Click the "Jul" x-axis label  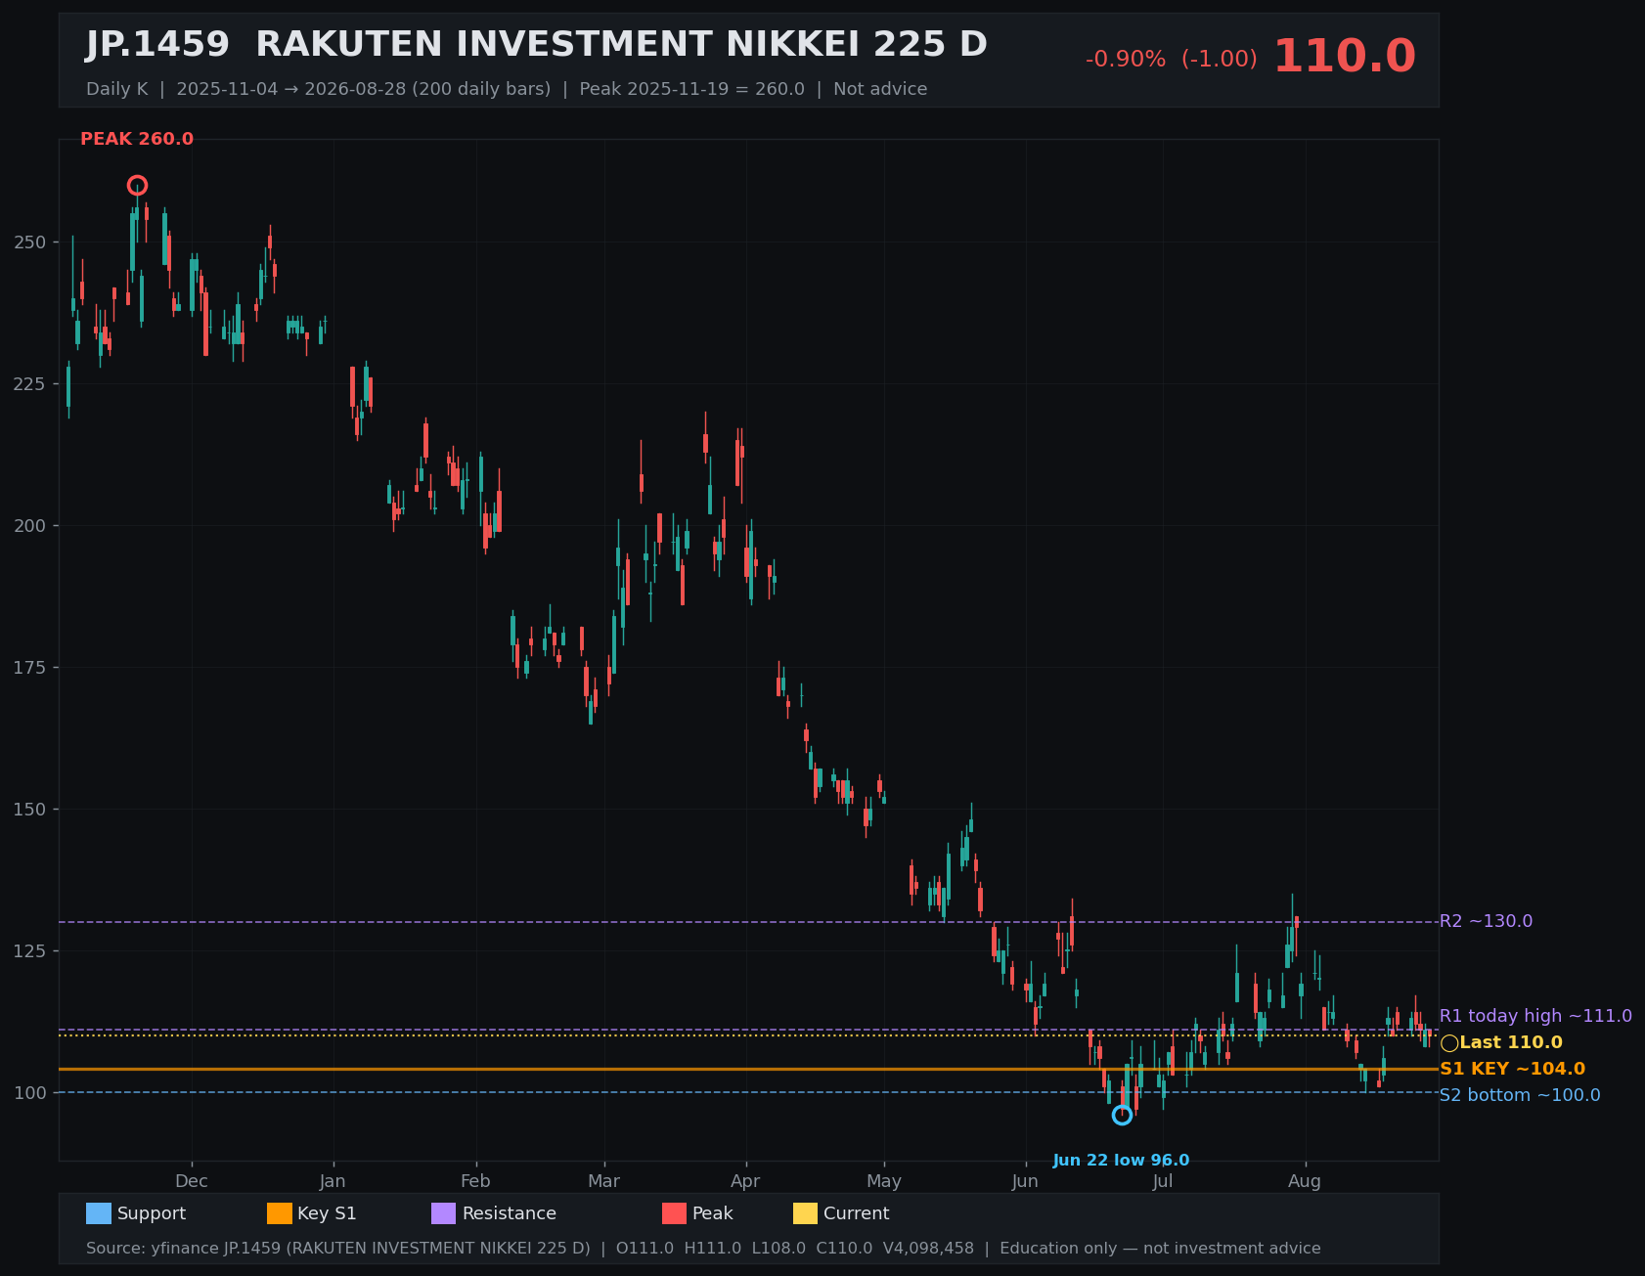1163,1181
